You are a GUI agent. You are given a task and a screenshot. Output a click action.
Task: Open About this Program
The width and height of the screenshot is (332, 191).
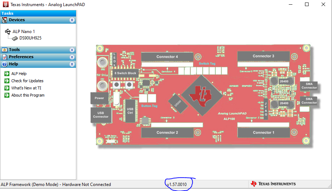pos(28,95)
